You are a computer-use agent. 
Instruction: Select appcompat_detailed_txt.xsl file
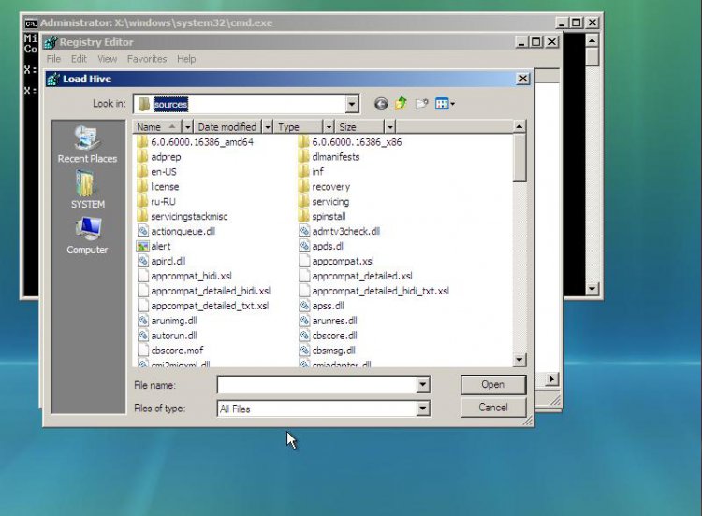point(203,306)
